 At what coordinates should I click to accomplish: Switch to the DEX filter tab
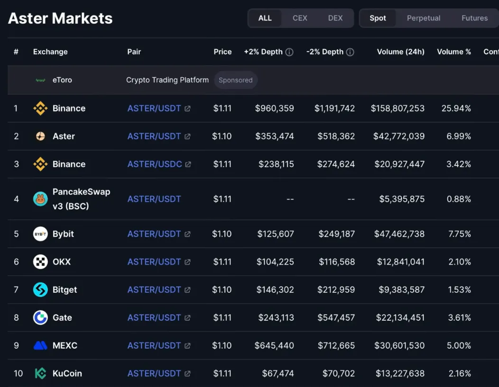click(x=335, y=18)
